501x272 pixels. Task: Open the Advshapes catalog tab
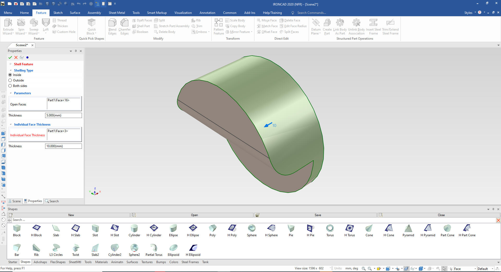click(40, 262)
